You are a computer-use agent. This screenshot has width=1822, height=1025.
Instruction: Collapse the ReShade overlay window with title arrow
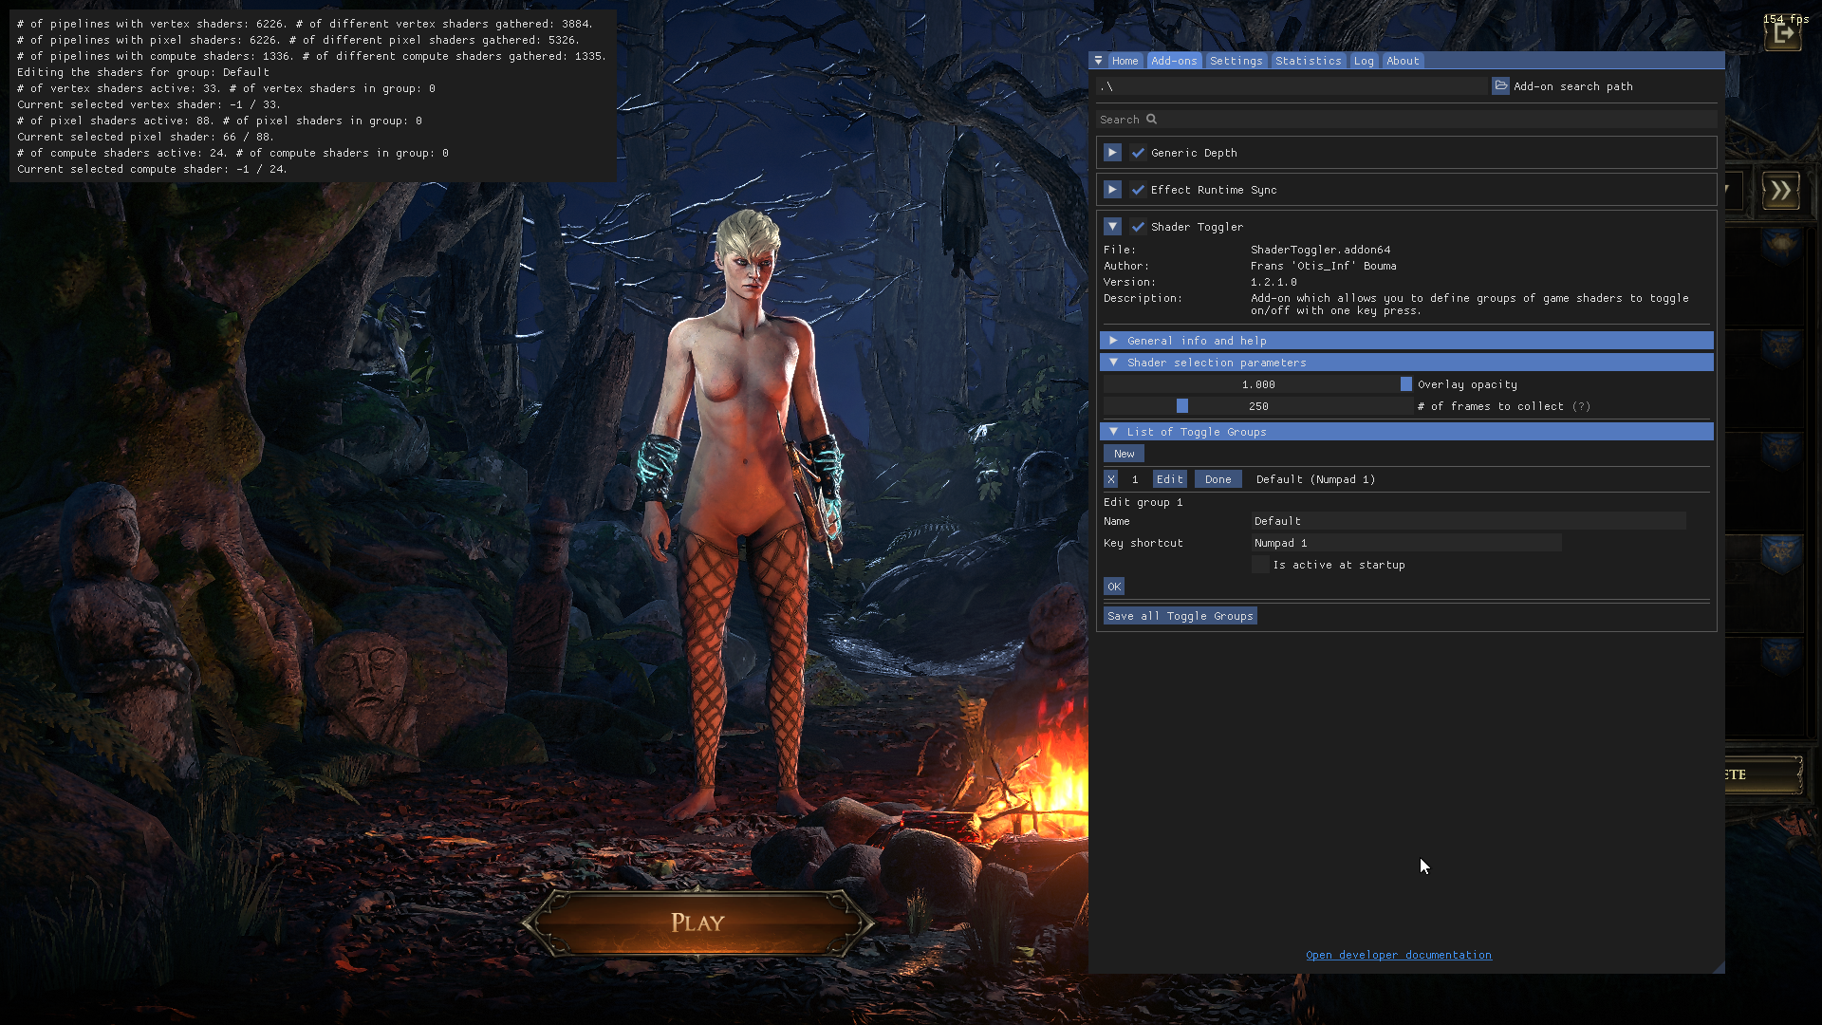point(1098,61)
